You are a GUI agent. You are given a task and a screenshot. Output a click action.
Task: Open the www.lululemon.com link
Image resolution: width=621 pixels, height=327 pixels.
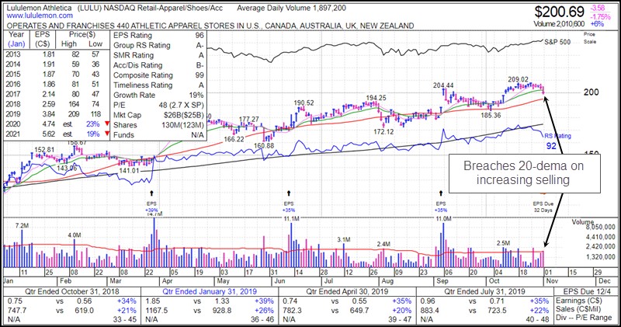(40, 16)
